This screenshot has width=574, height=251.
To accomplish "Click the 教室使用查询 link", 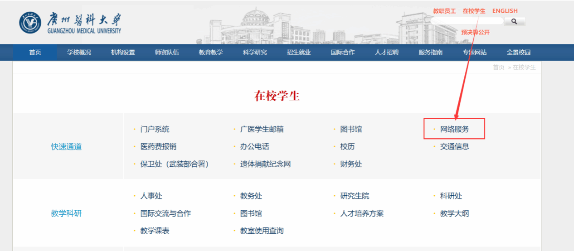I will coord(262,231).
